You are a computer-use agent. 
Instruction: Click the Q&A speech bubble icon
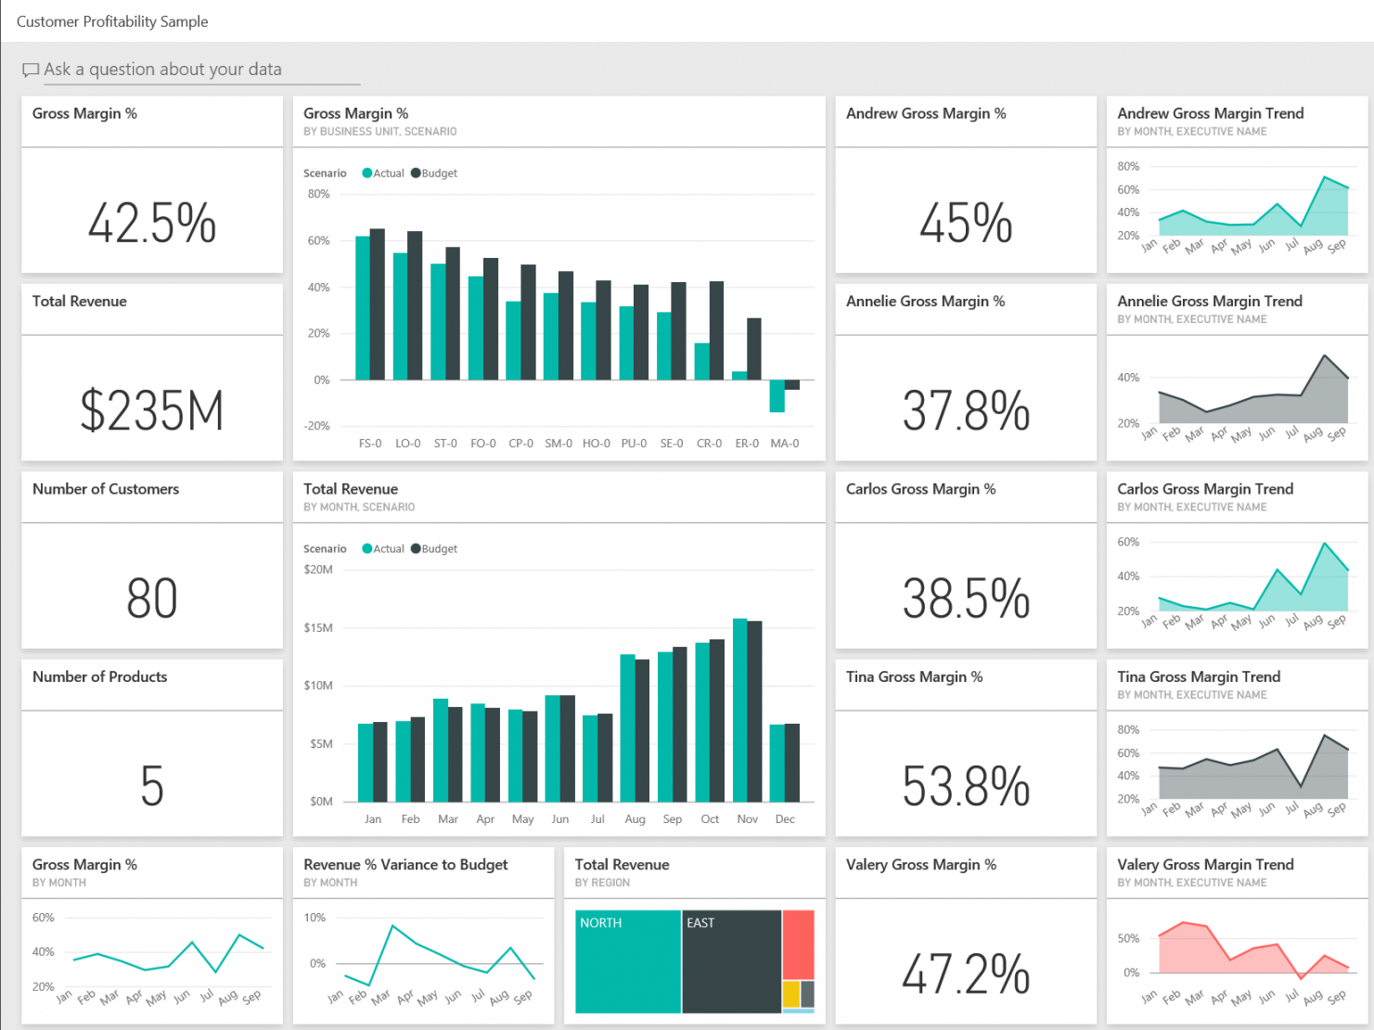pyautogui.click(x=31, y=70)
